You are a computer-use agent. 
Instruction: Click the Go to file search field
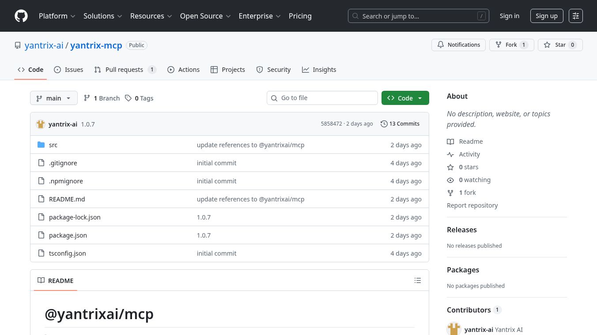(x=322, y=98)
